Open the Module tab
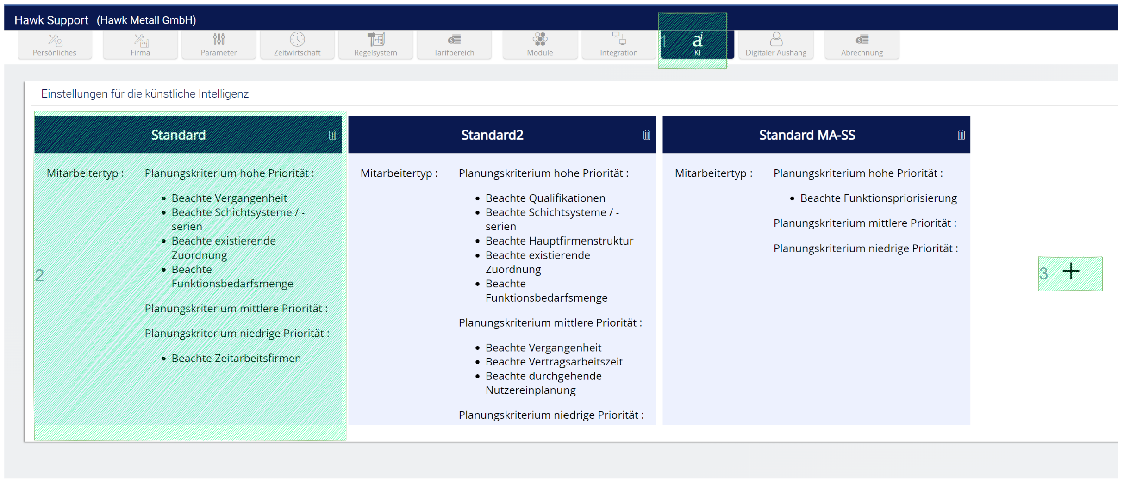Image resolution: width=1124 pixels, height=483 pixels. tap(540, 45)
